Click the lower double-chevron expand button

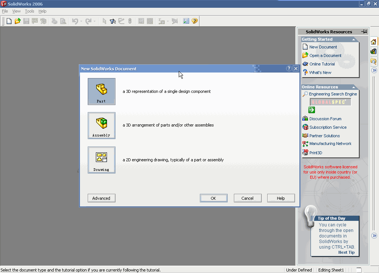374,236
